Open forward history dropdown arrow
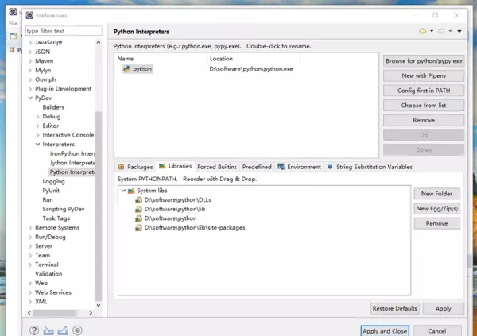 point(450,31)
